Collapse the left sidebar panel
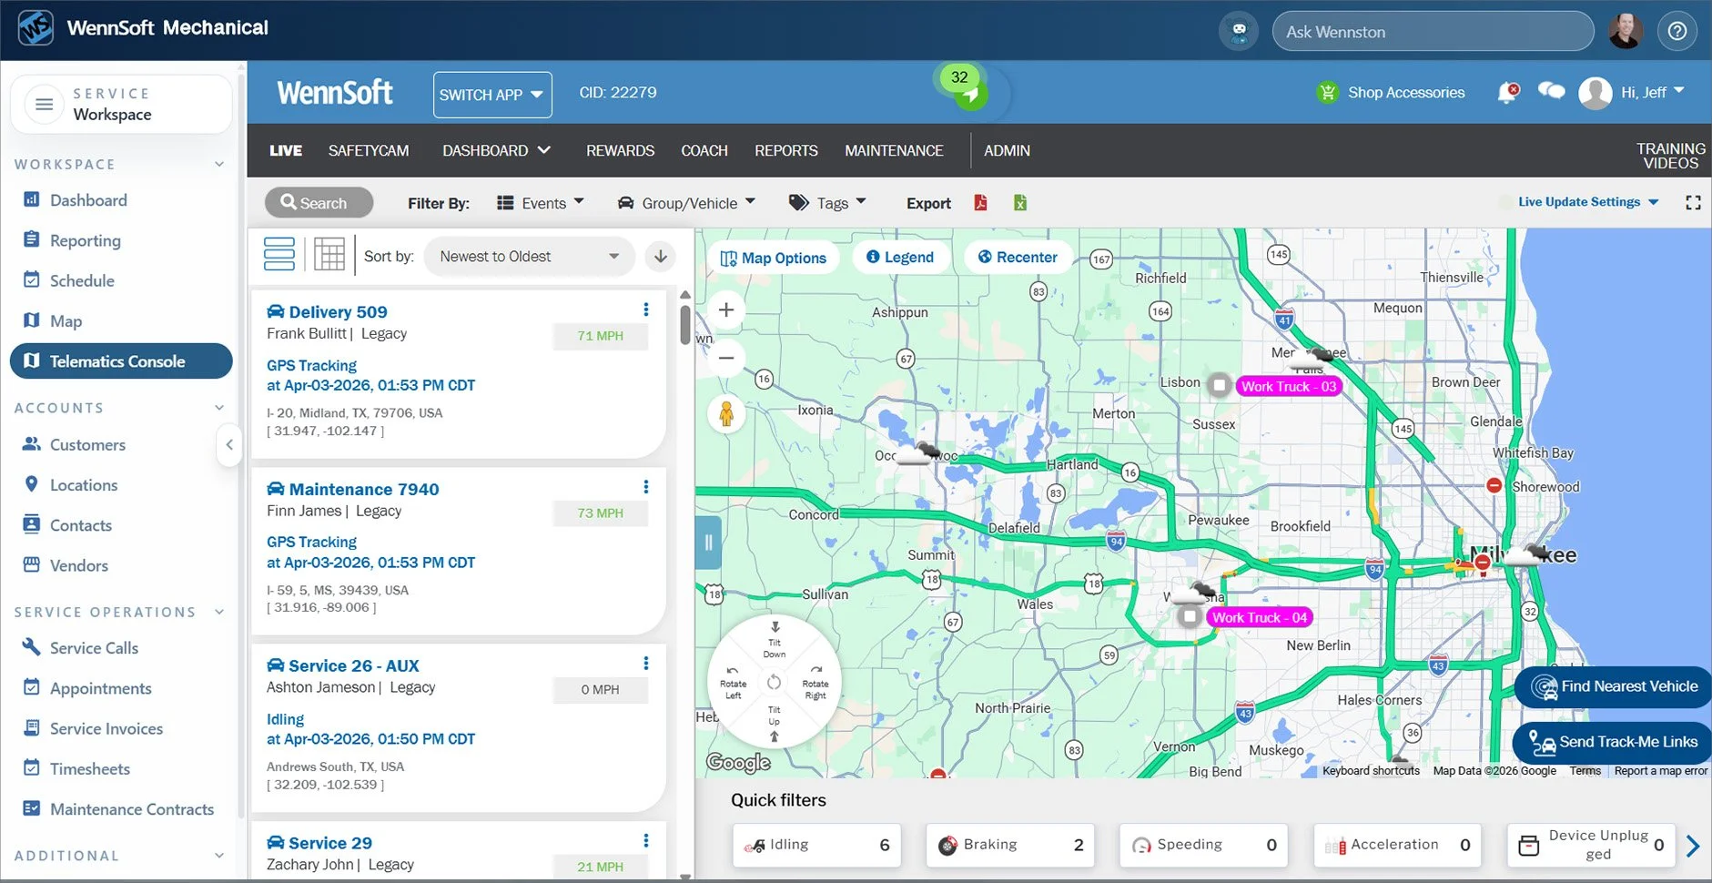Screen dimensions: 1712x883 228,445
